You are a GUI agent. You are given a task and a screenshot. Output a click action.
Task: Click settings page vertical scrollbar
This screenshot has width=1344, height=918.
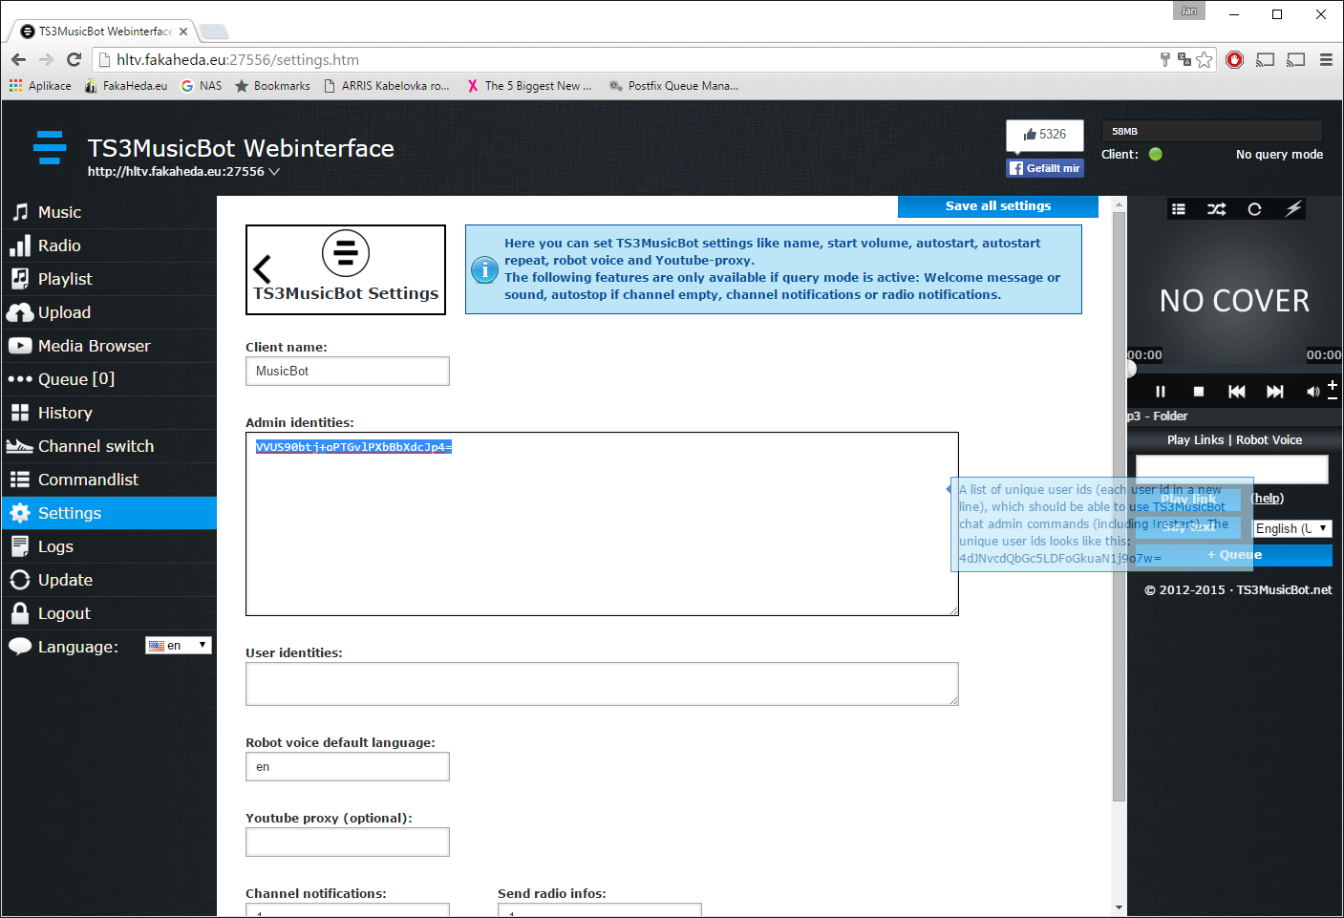point(1119,506)
